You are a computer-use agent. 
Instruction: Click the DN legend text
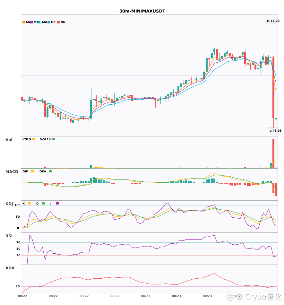click(x=63, y=22)
